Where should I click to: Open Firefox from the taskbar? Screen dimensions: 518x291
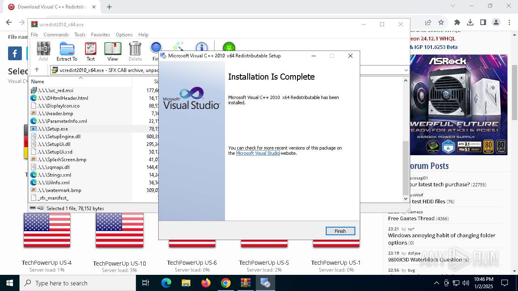pyautogui.click(x=206, y=283)
